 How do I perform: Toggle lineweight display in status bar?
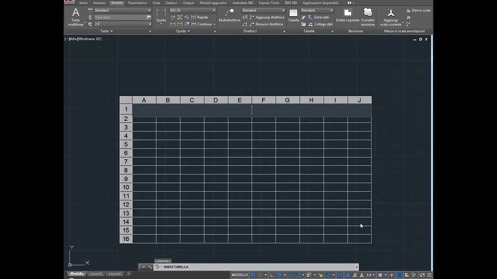309,275
